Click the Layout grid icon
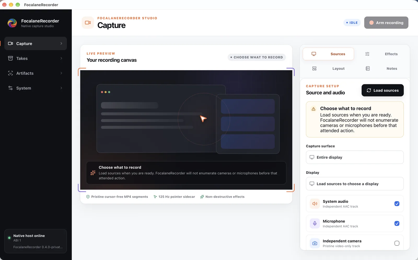Viewport: 418px width, 260px height. pyautogui.click(x=314, y=69)
